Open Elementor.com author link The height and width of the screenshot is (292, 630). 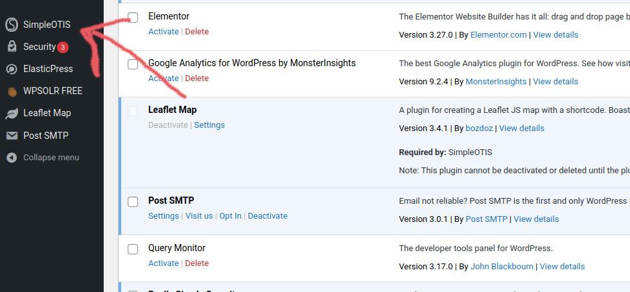click(498, 35)
